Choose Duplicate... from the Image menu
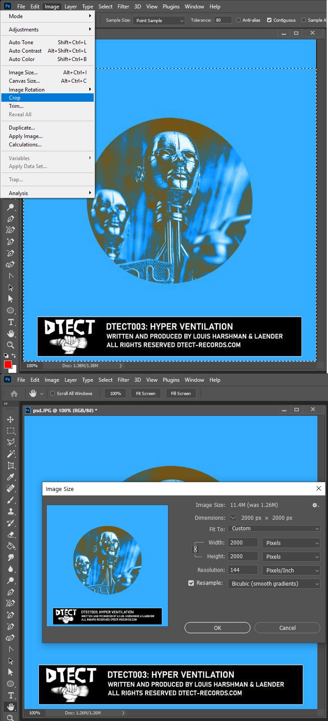This screenshot has width=328, height=721. point(48,128)
